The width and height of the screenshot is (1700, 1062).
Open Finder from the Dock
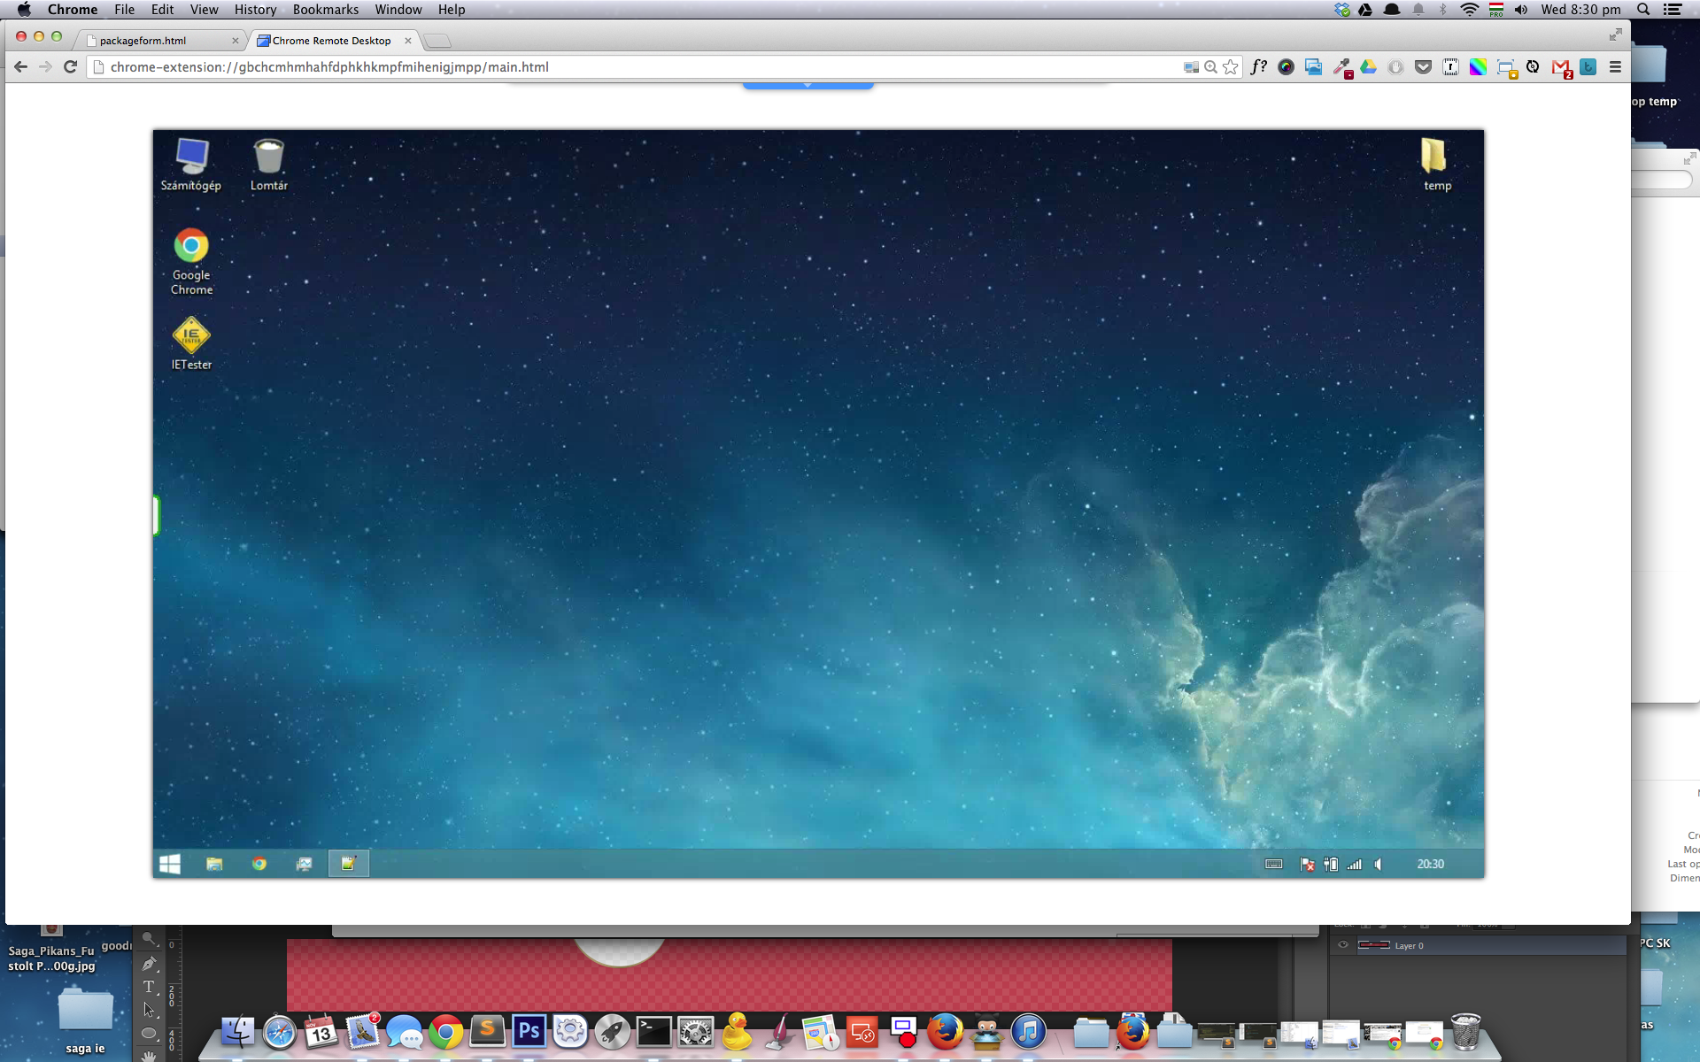(237, 1031)
